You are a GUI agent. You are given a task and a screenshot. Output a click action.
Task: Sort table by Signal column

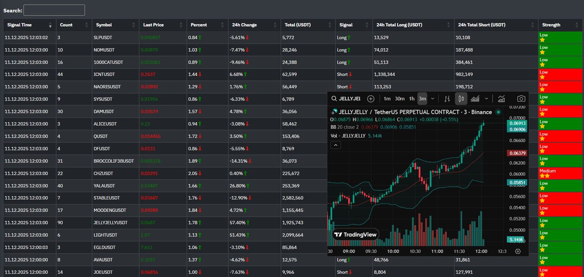pos(353,25)
